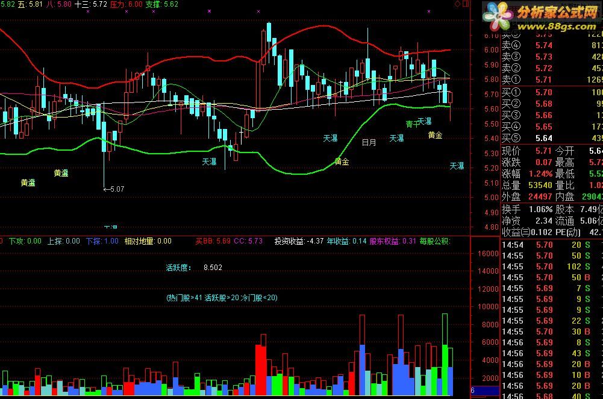603x399 pixels.
Task: Click the red square panel icon above the chart
Action: [x=465, y=4]
